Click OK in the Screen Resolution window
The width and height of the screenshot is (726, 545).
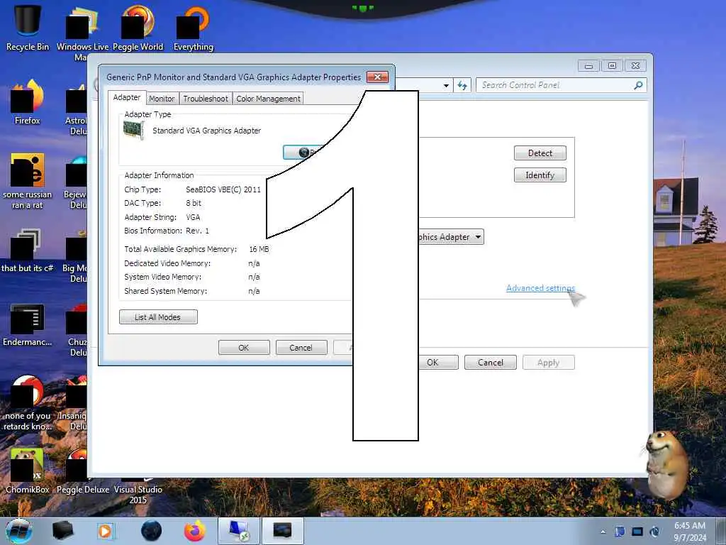438,363
